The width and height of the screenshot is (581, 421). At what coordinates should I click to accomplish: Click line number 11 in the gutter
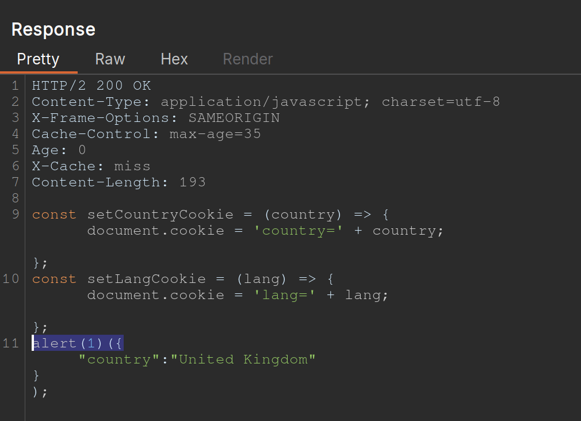[11, 343]
